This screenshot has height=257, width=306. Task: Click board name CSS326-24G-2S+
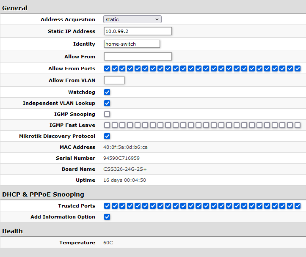click(x=125, y=169)
